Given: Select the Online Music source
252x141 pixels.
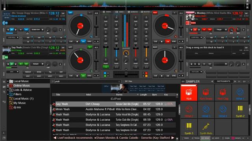Looking at the screenshot, I should 22,85.
